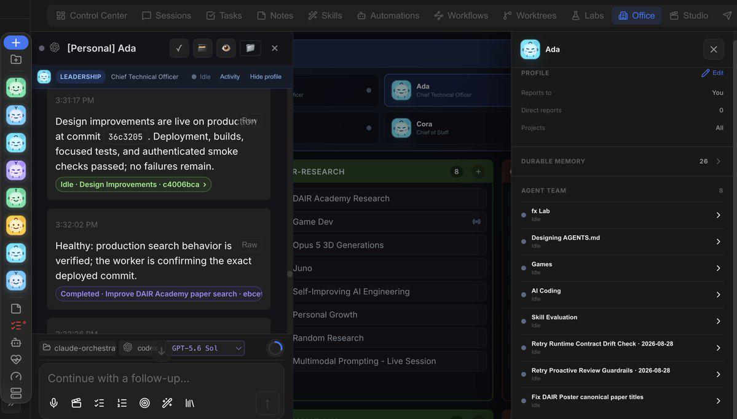Click the claude-orchestra folder chip
Viewport: 737px width, 419px height.
click(78, 348)
